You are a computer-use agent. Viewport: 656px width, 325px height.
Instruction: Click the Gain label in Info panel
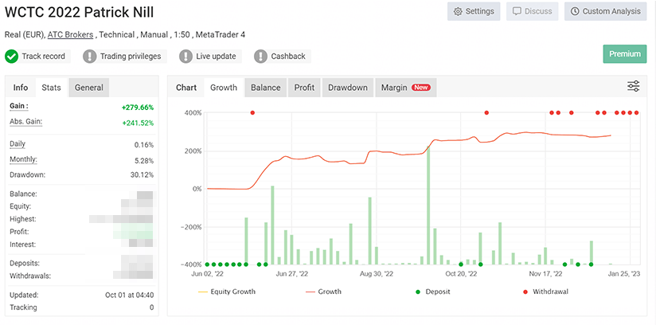click(x=18, y=106)
